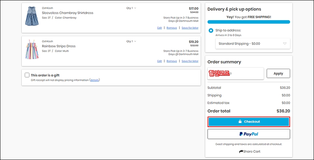
Task: Open the Share Cart link
Action: (x=250, y=152)
